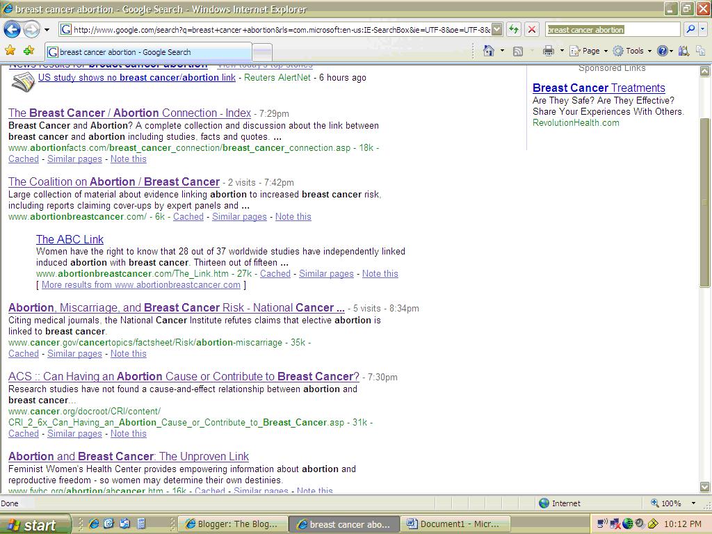712x534 pixels.
Task: Click the Forward navigation arrow
Action: coord(31,30)
